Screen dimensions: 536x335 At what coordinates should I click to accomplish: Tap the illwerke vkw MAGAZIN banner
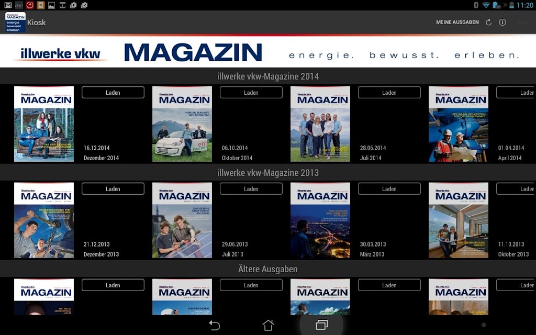pos(268,51)
